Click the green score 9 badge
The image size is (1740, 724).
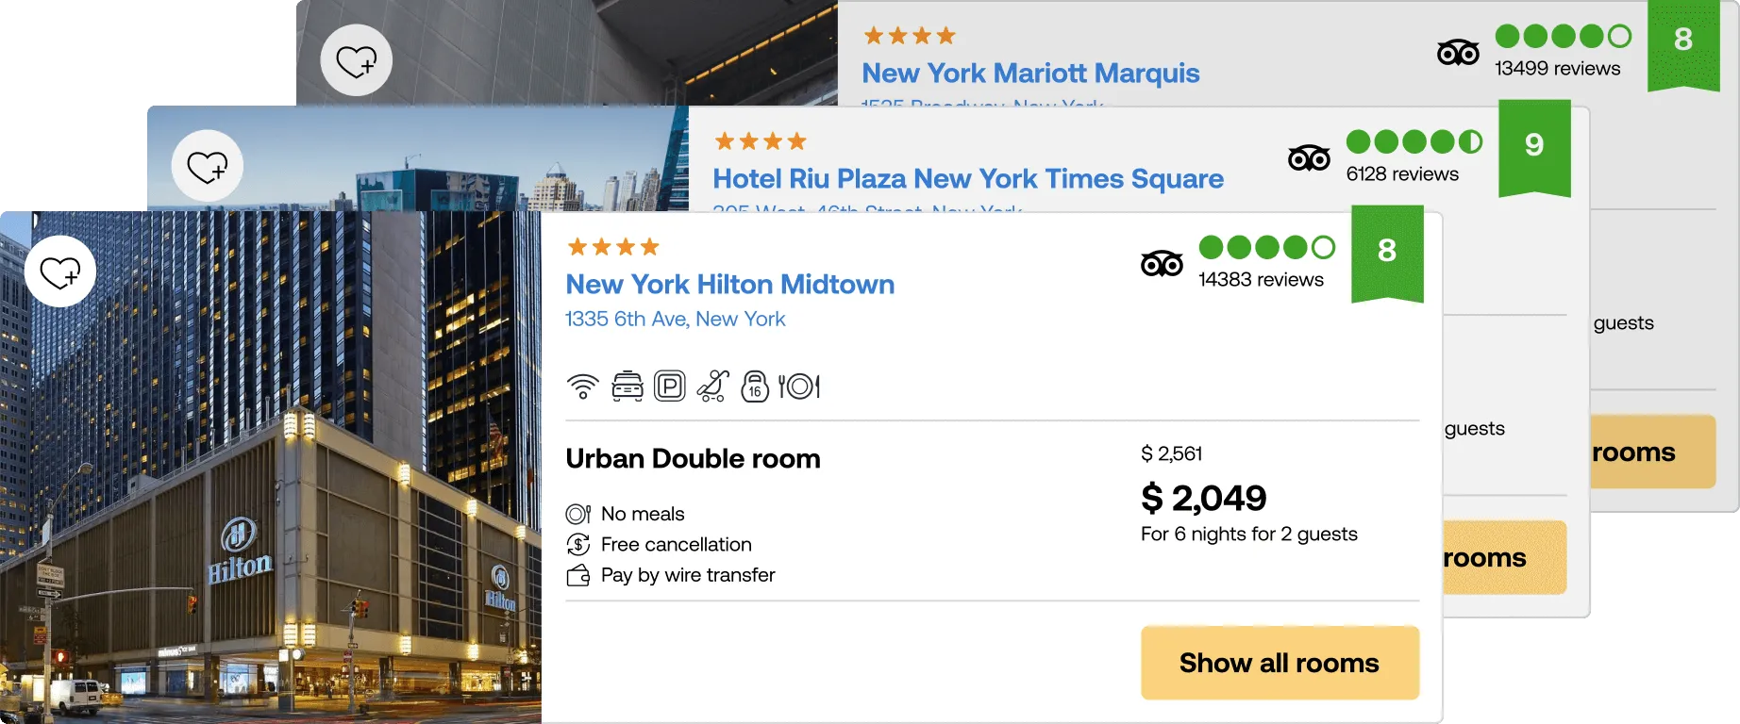[x=1534, y=145]
